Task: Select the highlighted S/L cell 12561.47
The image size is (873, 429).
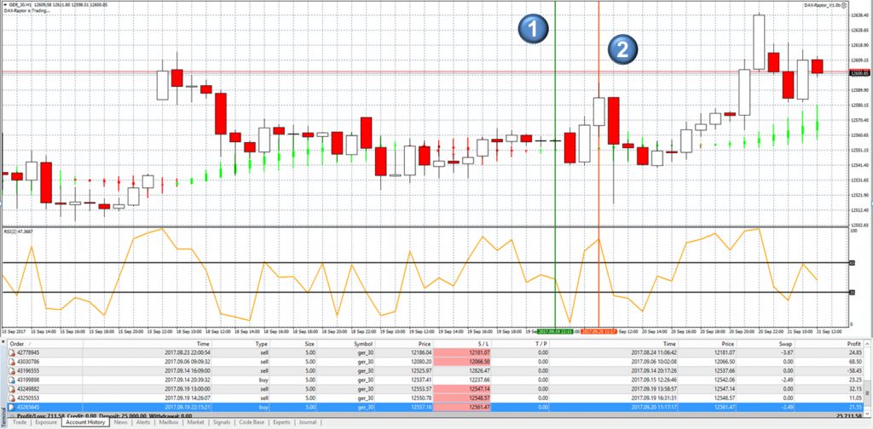Action: (x=462, y=408)
